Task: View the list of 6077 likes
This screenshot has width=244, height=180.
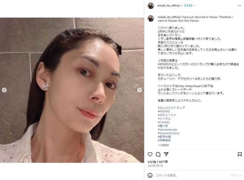Action: tap(158, 162)
